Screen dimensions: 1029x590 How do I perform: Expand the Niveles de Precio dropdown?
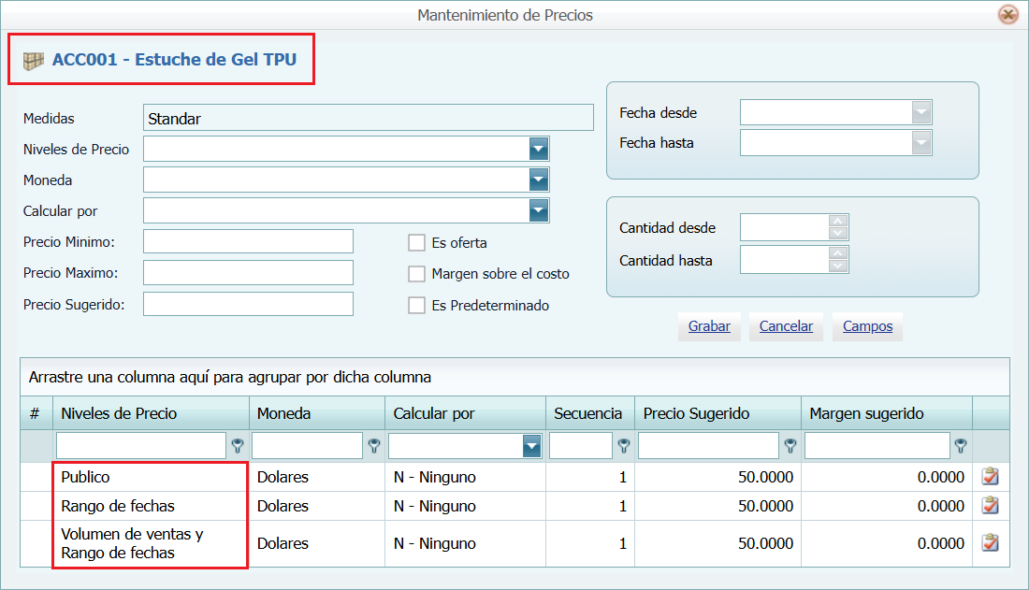pyautogui.click(x=538, y=149)
